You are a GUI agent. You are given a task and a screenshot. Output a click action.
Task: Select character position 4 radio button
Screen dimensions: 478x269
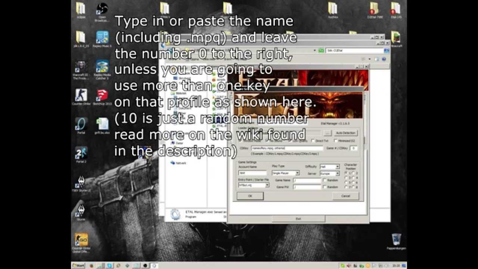pos(353,178)
